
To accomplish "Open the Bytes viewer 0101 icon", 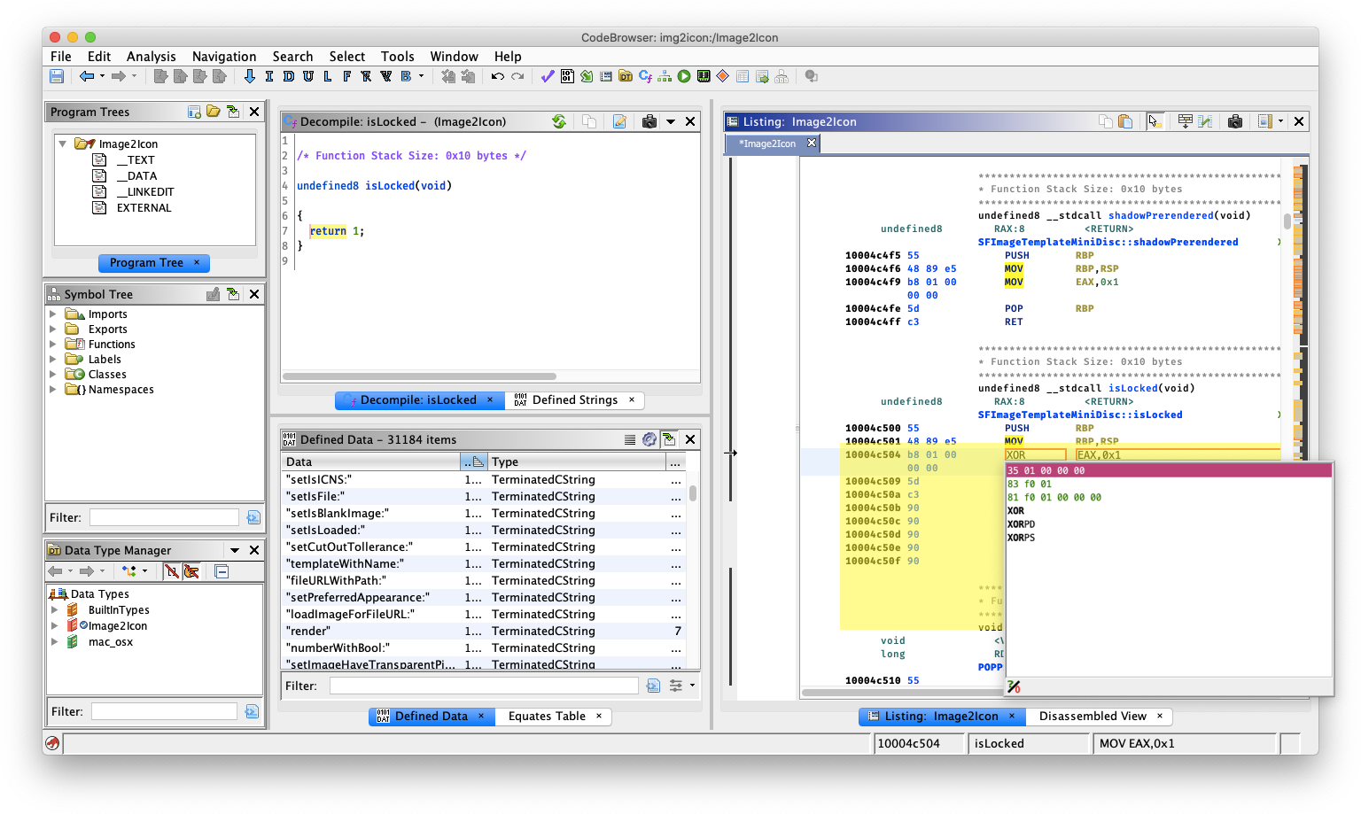I will pos(567,76).
